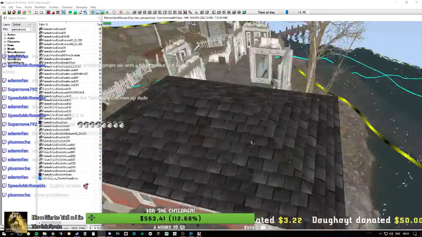Image resolution: width=422 pixels, height=237 pixels.
Task: Click the boxed letter P toolbar icon
Action: pyautogui.click(x=175, y=12)
